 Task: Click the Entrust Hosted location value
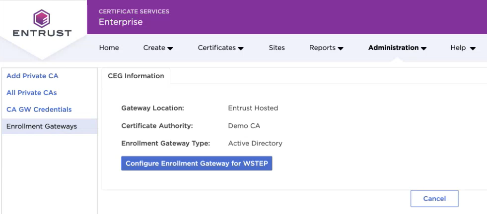253,108
